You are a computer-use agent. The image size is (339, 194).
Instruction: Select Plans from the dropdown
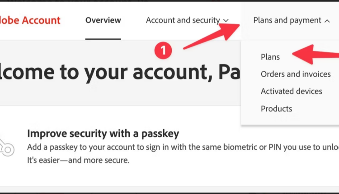point(270,57)
